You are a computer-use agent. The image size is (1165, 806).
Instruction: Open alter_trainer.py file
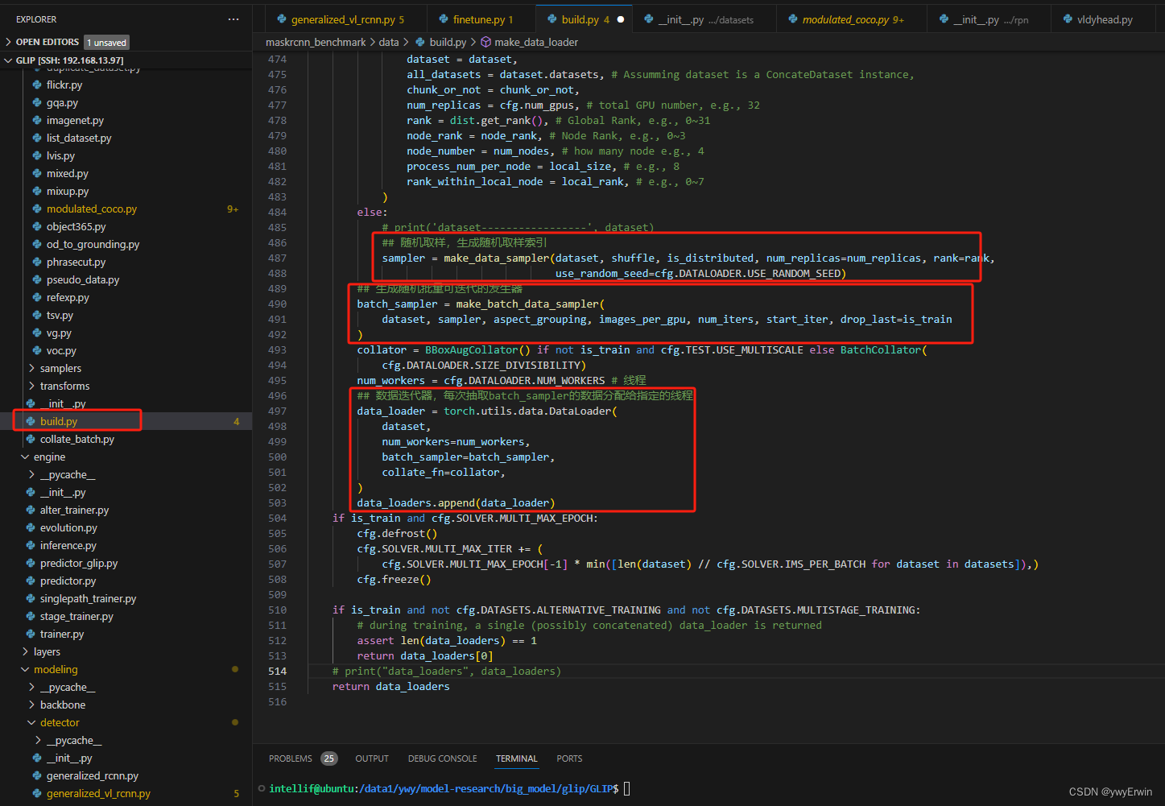coord(126,510)
